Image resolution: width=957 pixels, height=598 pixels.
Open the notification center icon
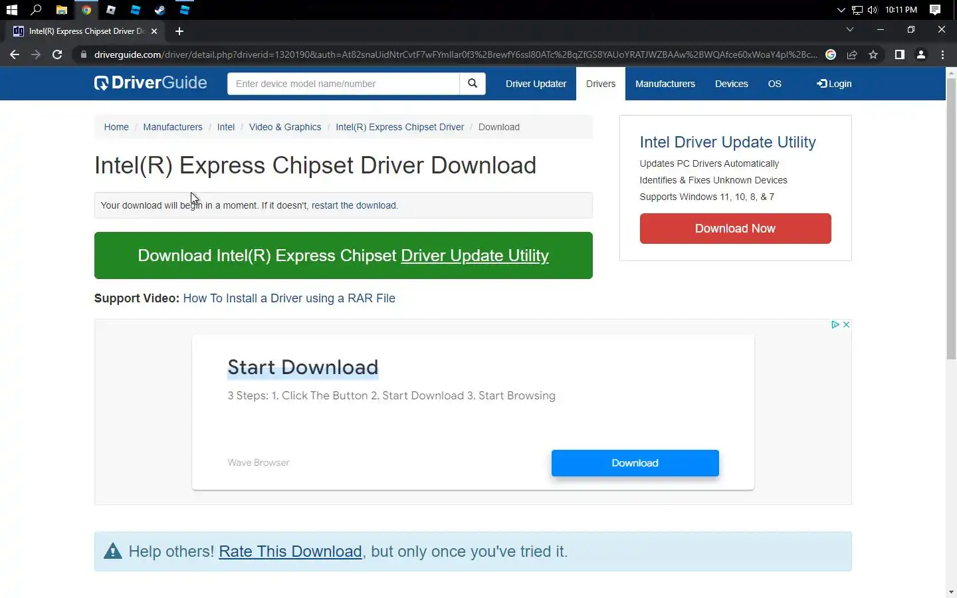click(x=935, y=10)
